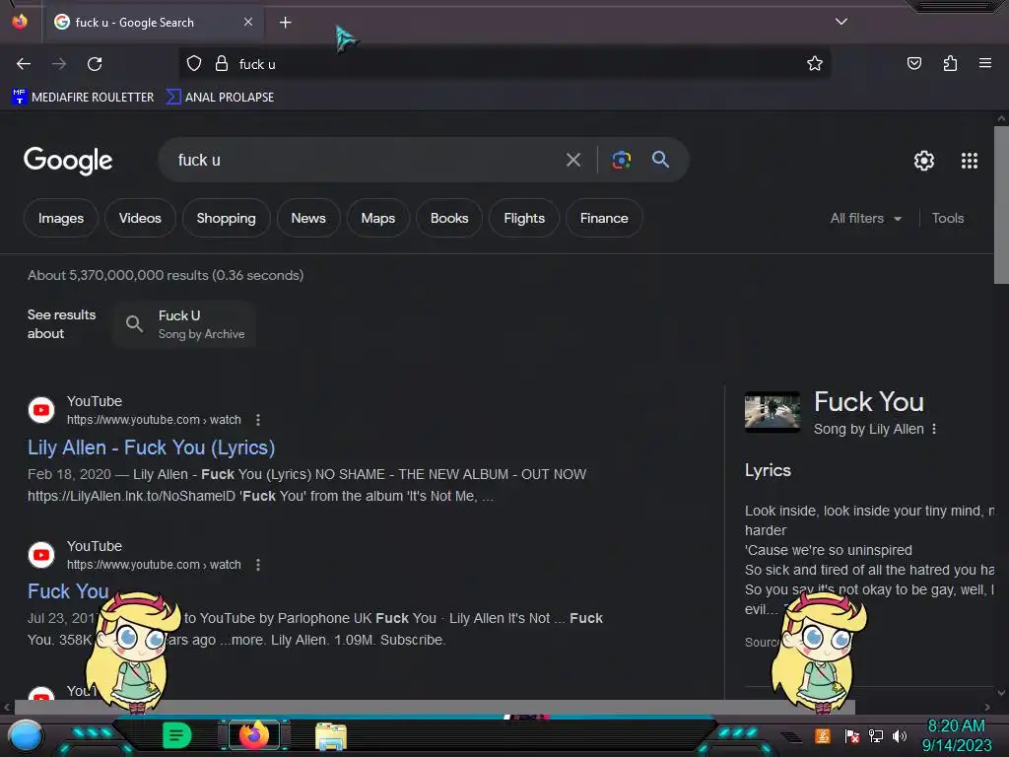This screenshot has height=757, width=1009.
Task: Clear the Google search box text
Action: point(572,160)
